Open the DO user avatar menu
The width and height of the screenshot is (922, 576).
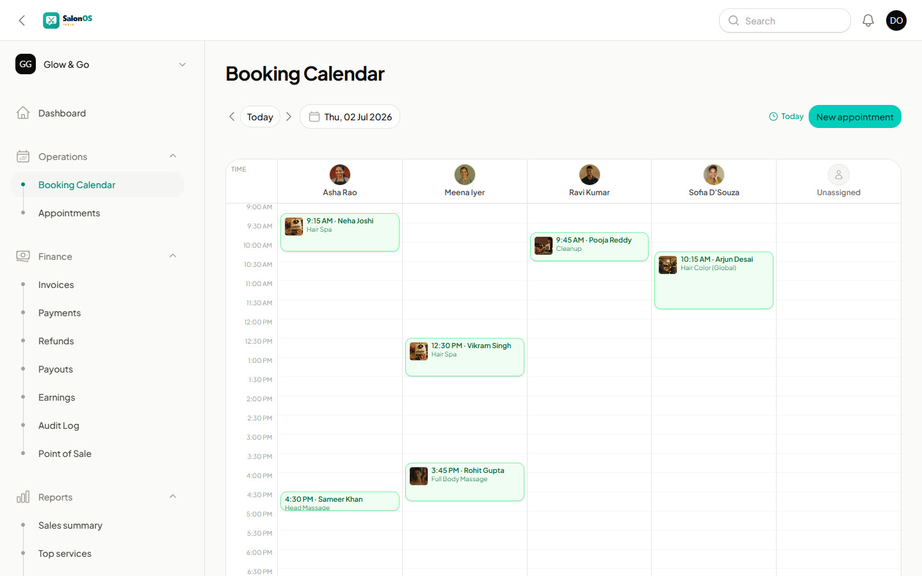(896, 20)
